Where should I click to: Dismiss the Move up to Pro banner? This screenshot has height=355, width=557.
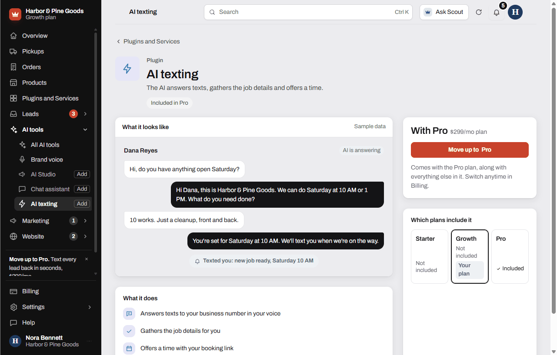86,259
